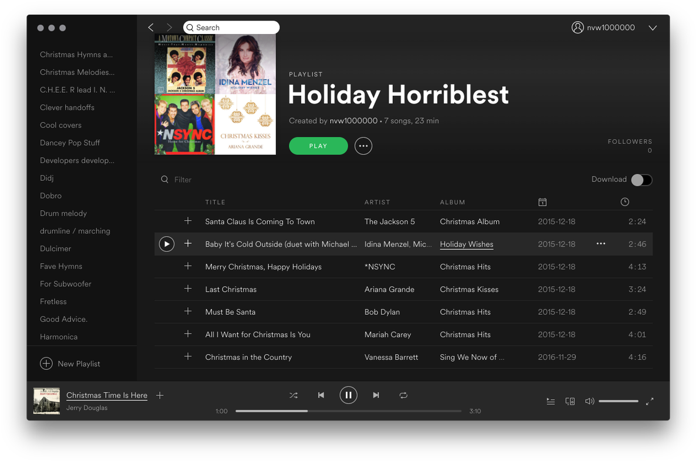Navigate forward using the right chevron
The width and height of the screenshot is (696, 461).
click(169, 27)
